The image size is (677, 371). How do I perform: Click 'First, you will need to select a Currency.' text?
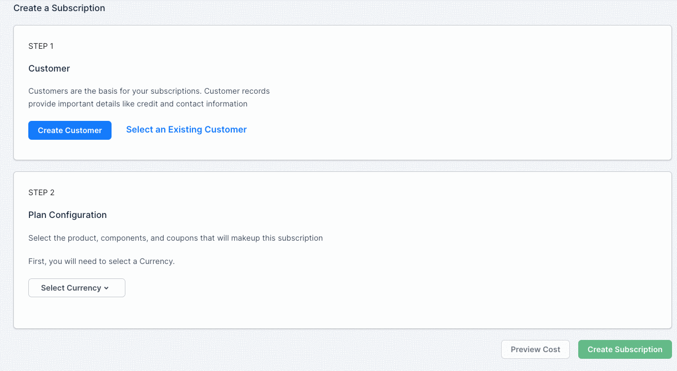pos(102,261)
